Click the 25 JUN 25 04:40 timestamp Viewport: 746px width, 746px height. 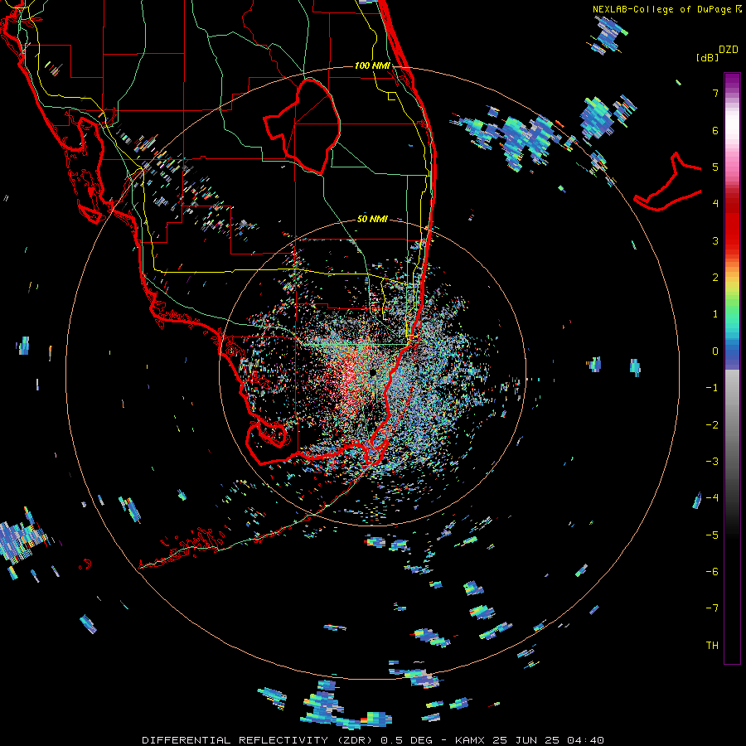point(548,740)
